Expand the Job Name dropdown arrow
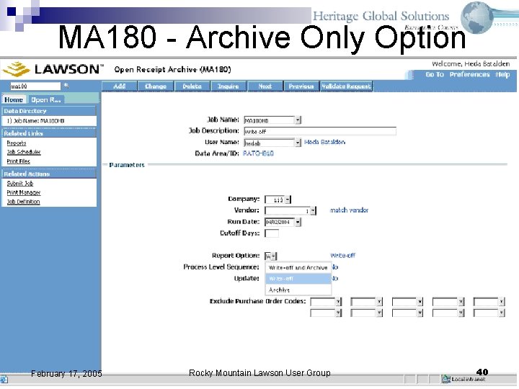The image size is (519, 389). point(298,120)
